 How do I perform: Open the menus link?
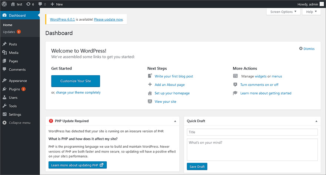[277, 76]
